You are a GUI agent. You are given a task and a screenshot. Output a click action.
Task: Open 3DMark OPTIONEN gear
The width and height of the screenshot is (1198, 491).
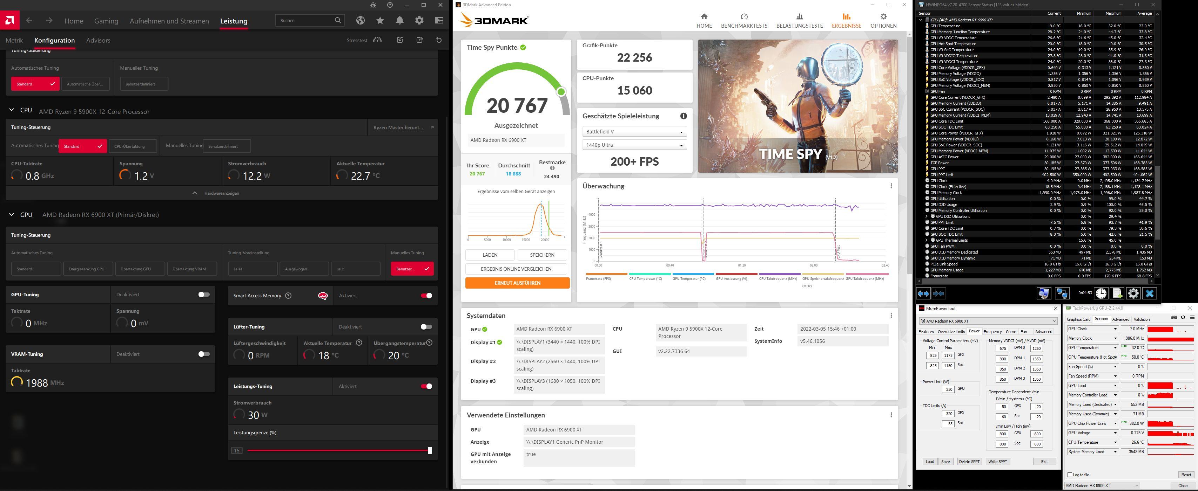pyautogui.click(x=883, y=16)
